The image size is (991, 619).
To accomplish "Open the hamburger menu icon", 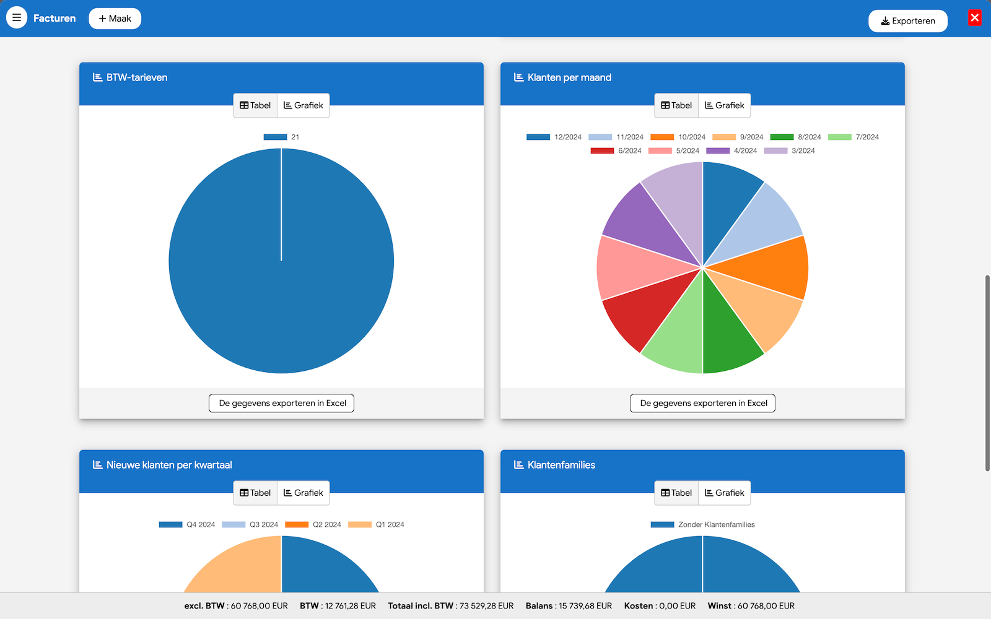I will (x=17, y=18).
